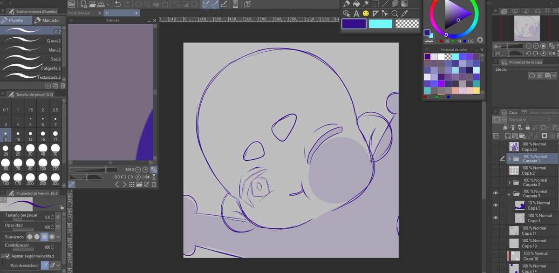This screenshot has width=559, height=273.
Task: Hide the Capa 5 layer eye
Action: click(496, 205)
